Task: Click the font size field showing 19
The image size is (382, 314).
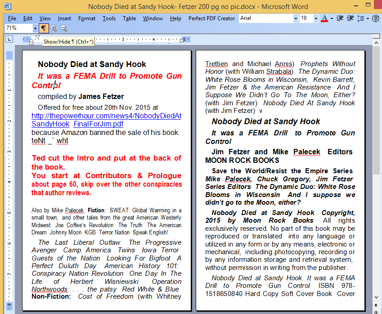Action: tap(306, 18)
